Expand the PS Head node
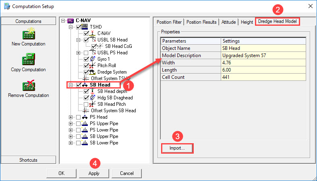The width and height of the screenshot is (317, 181). coord(70,117)
